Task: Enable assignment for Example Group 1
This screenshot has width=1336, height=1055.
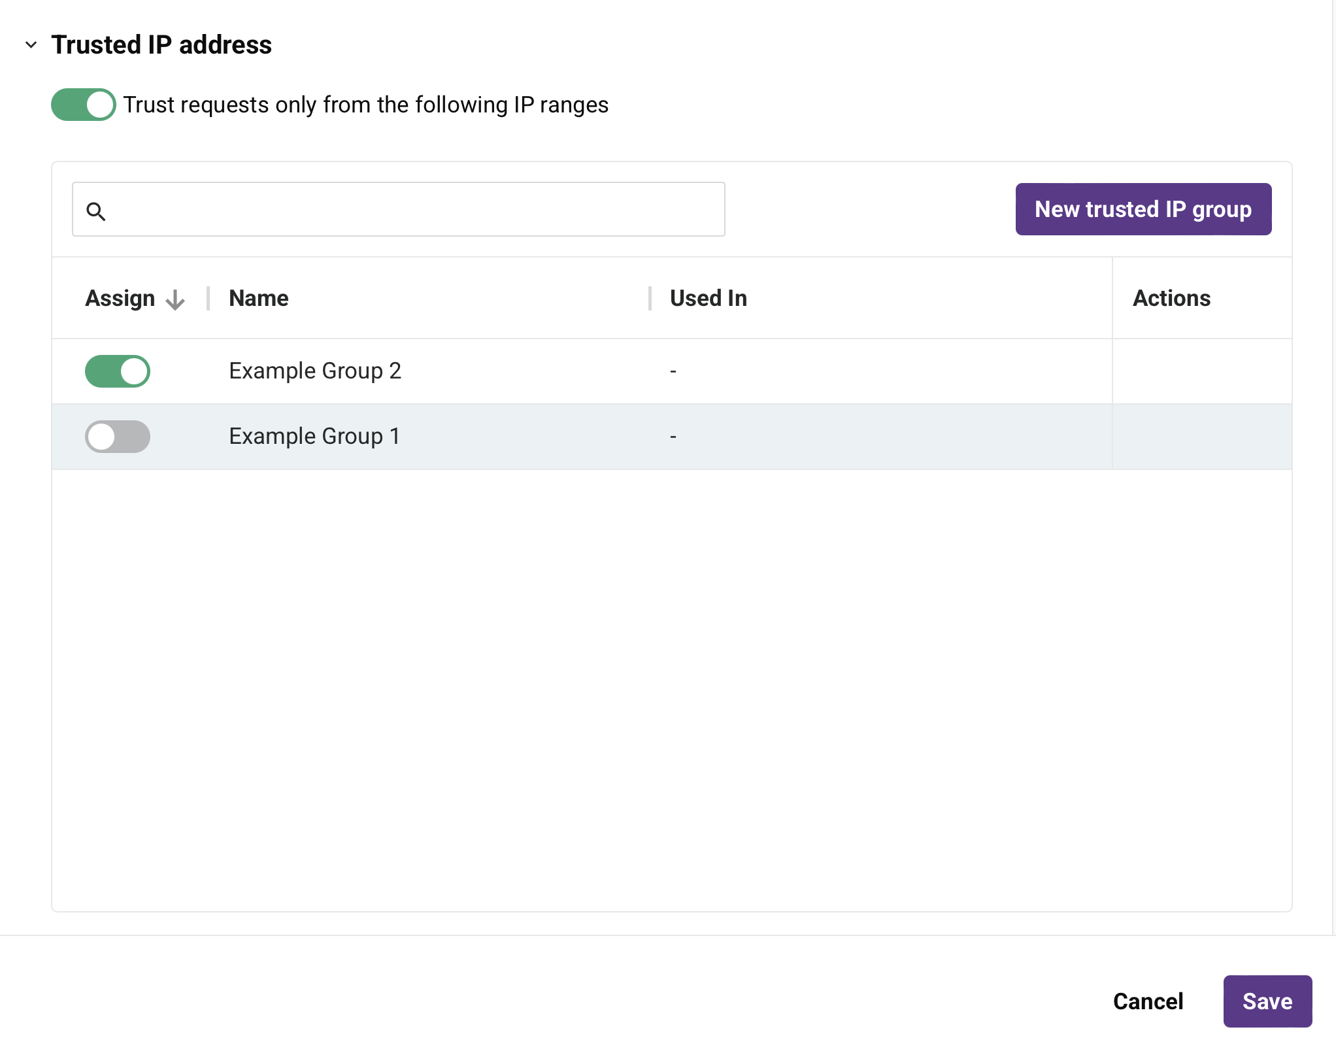Action: [118, 436]
